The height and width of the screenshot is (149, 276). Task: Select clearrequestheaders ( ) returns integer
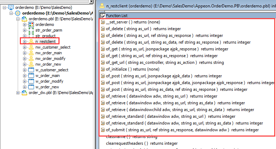(142, 143)
